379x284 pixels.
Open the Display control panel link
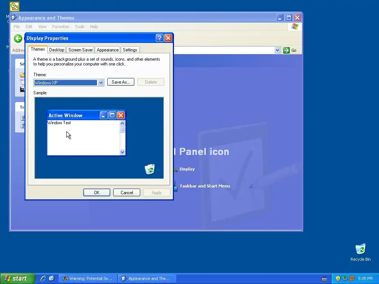(187, 169)
